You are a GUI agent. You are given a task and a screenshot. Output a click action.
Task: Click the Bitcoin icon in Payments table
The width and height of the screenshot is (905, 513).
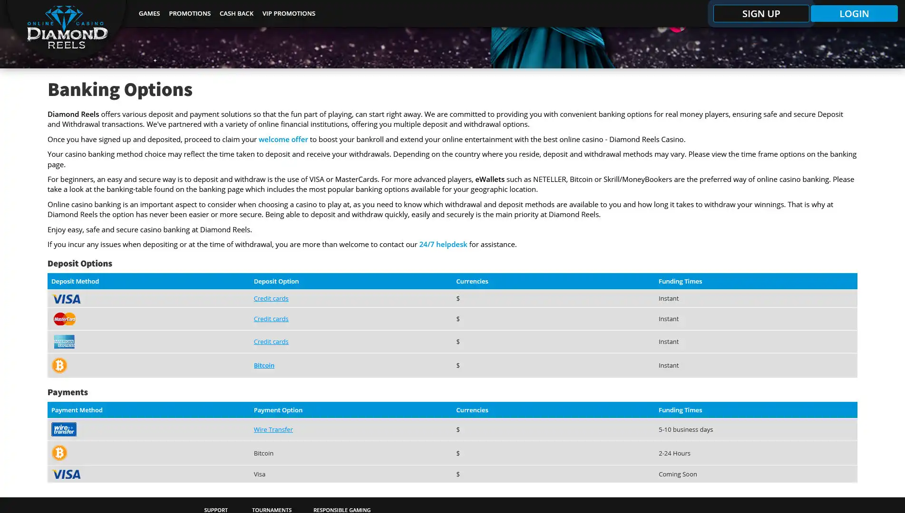coord(59,453)
